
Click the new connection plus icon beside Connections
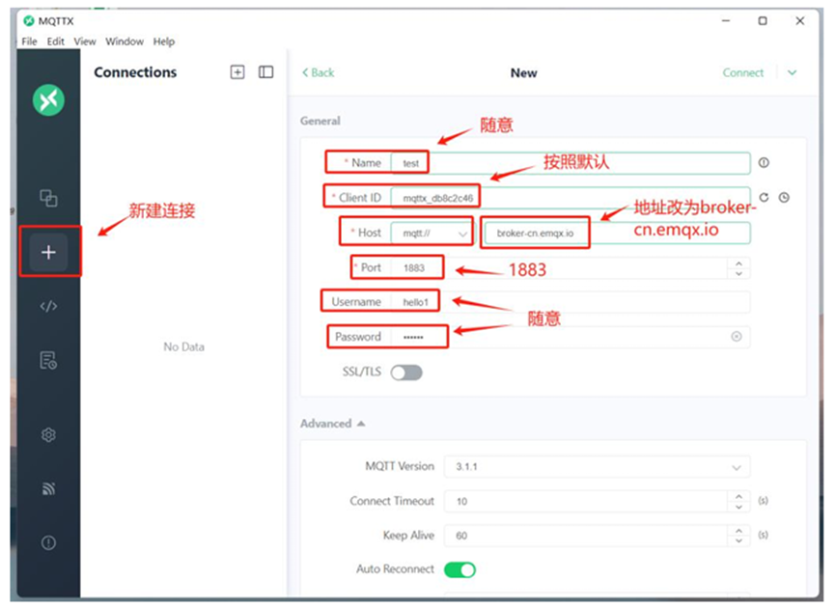tap(237, 72)
